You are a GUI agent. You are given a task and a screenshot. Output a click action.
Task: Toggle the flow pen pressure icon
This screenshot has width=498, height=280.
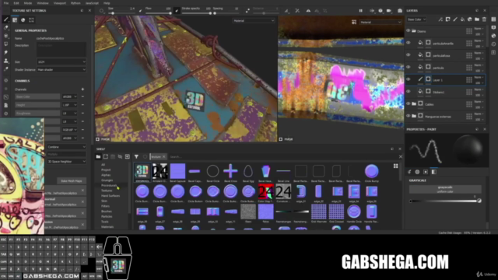click(177, 11)
